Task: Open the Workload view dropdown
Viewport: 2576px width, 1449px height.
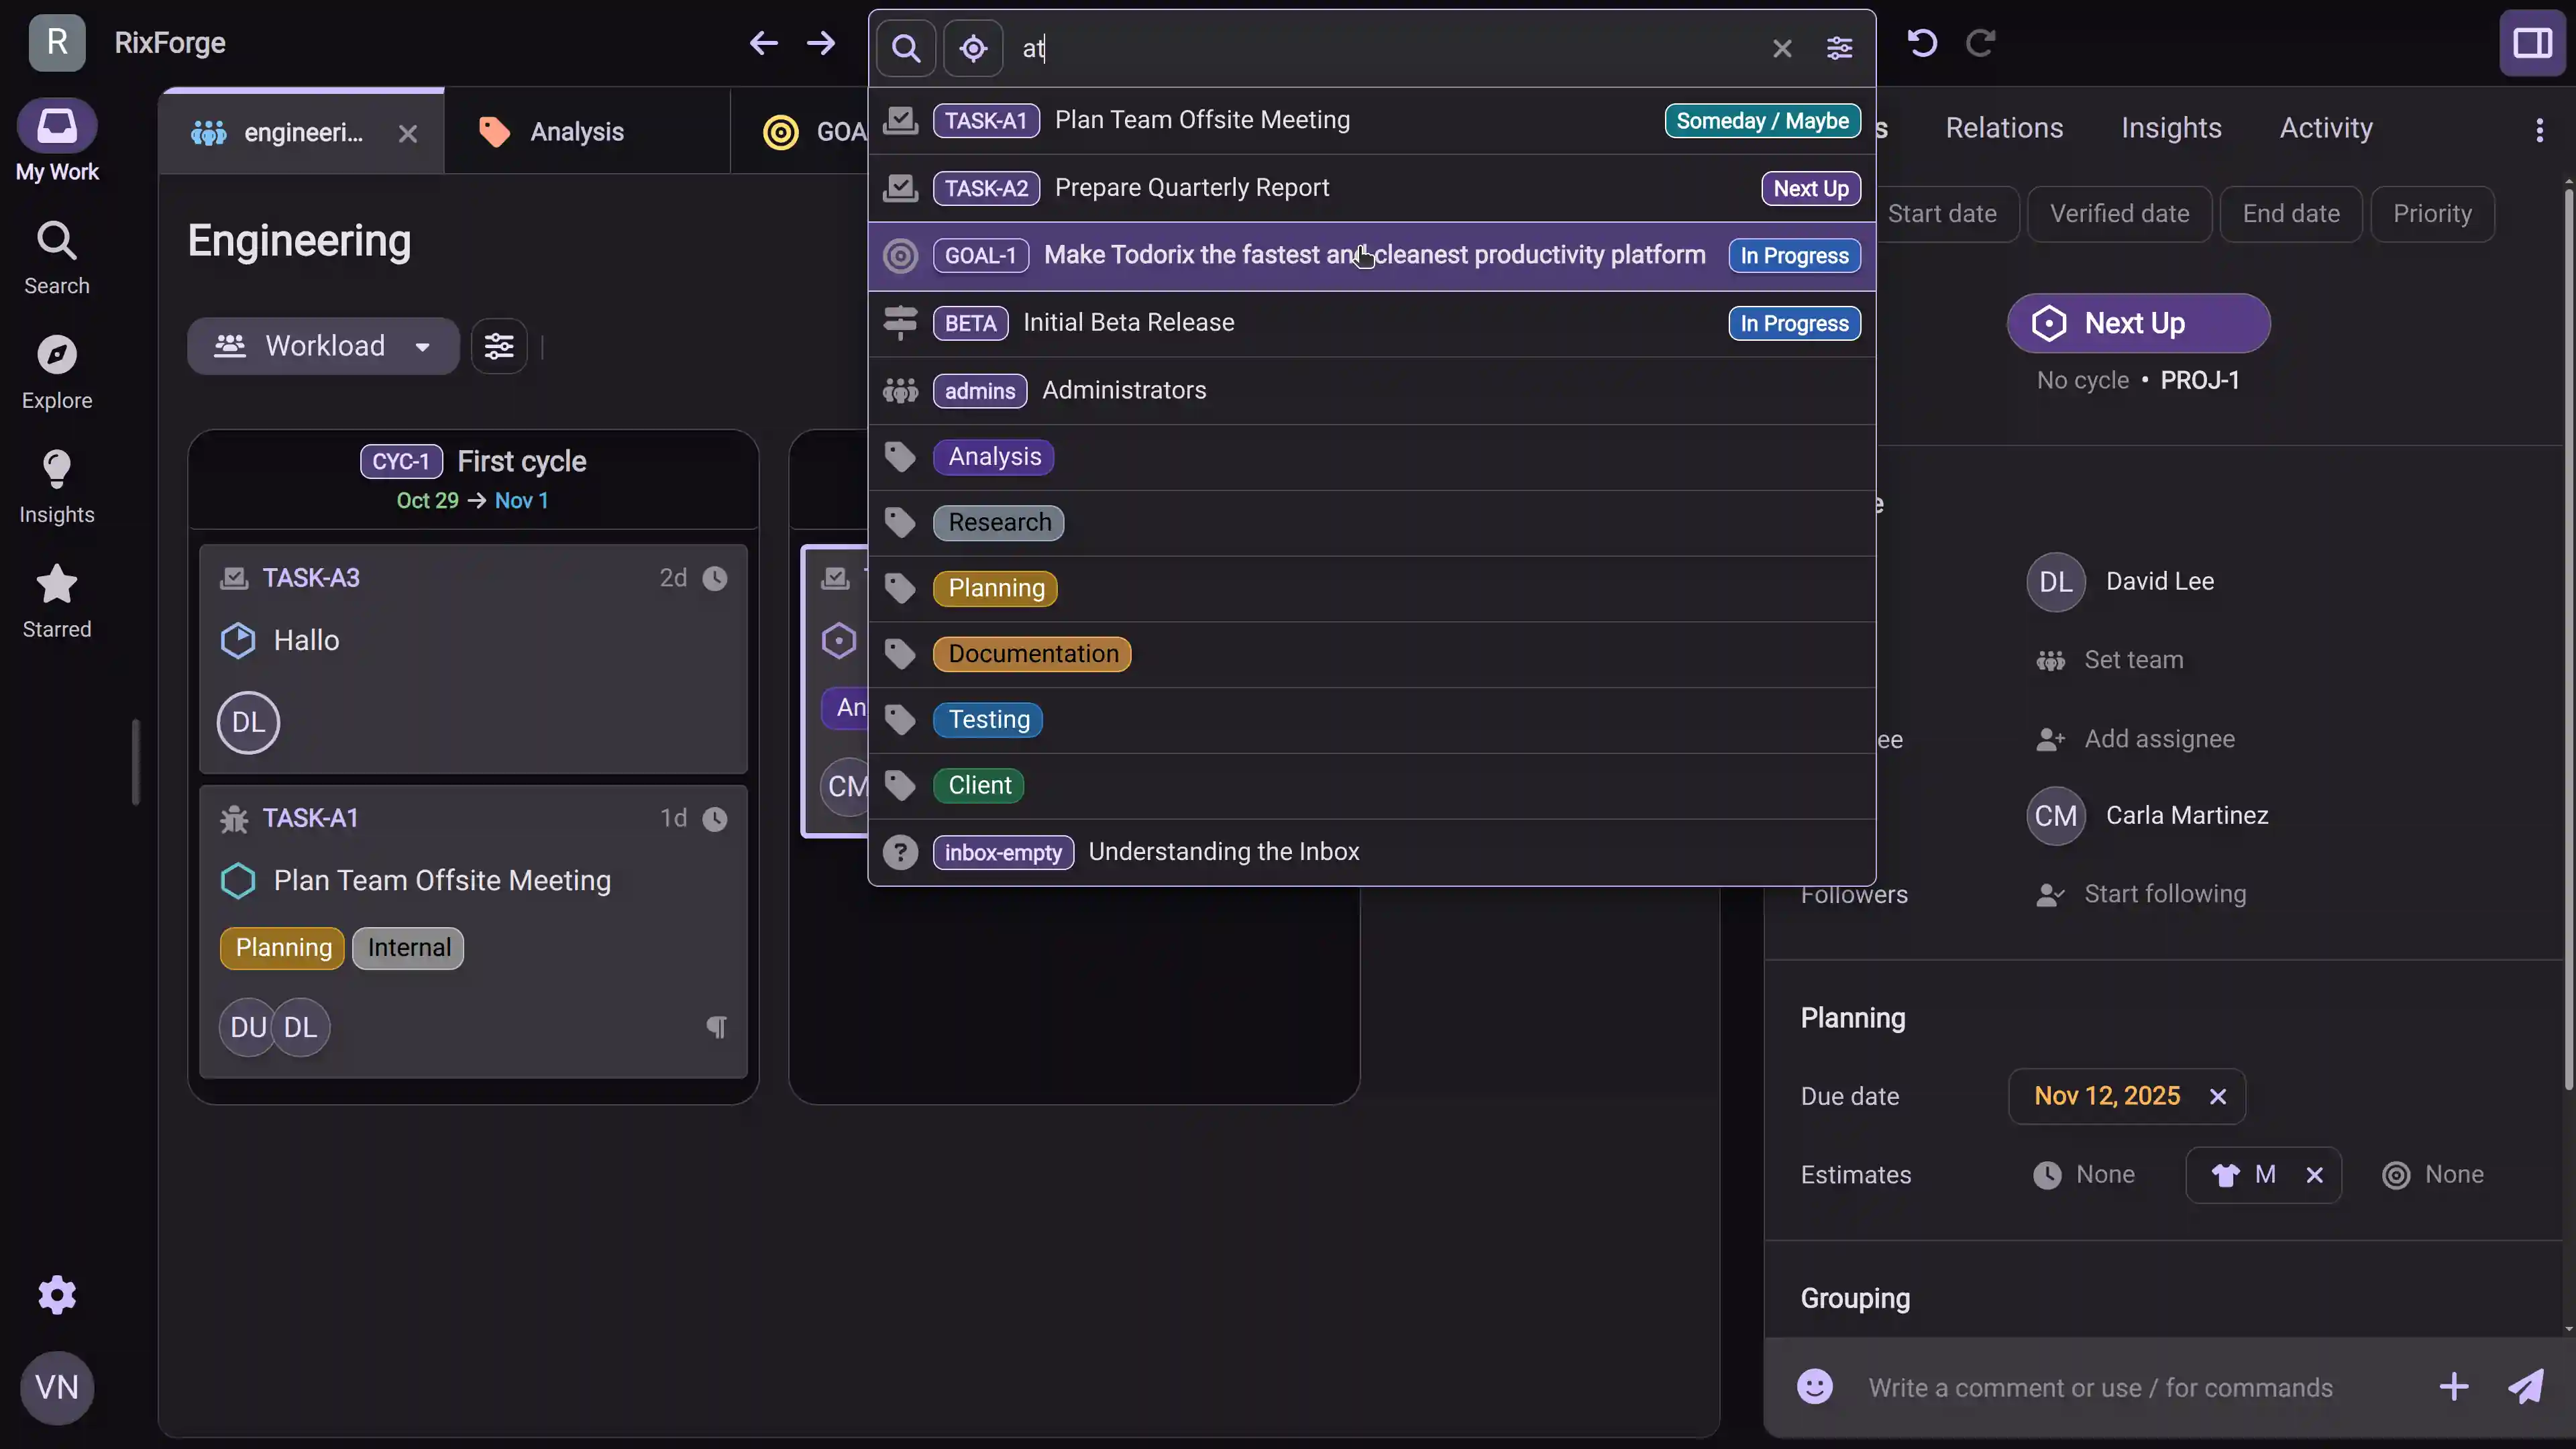Action: [x=323, y=345]
